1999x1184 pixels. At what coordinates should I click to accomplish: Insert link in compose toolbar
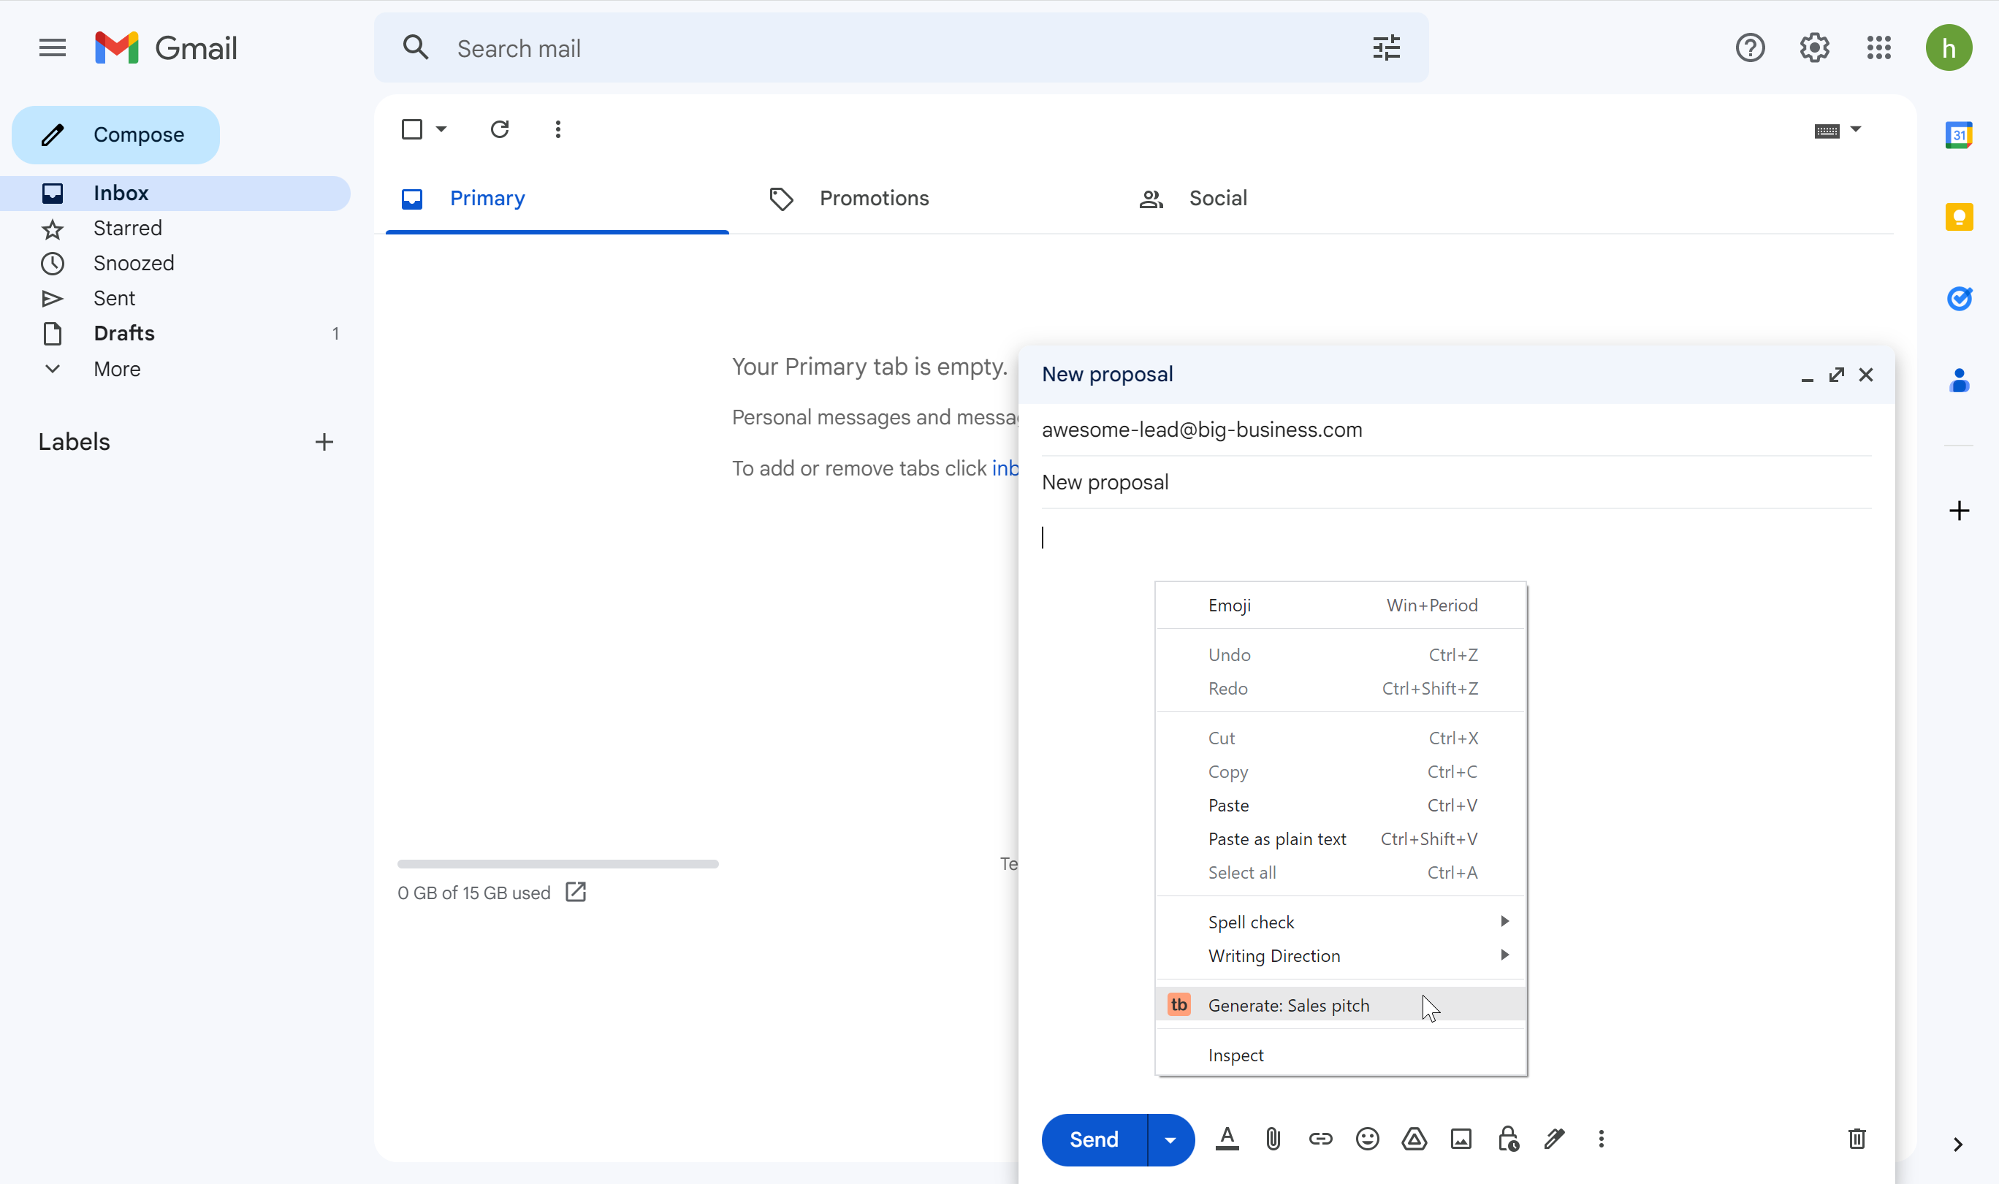point(1320,1139)
